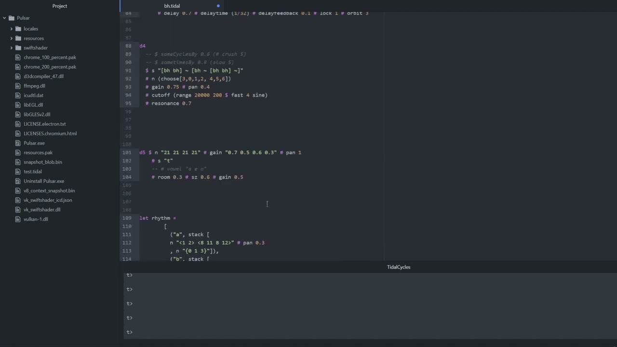The width and height of the screenshot is (617, 347).
Task: Click the d3dcompiler_47.dll file icon
Action: pyautogui.click(x=18, y=77)
